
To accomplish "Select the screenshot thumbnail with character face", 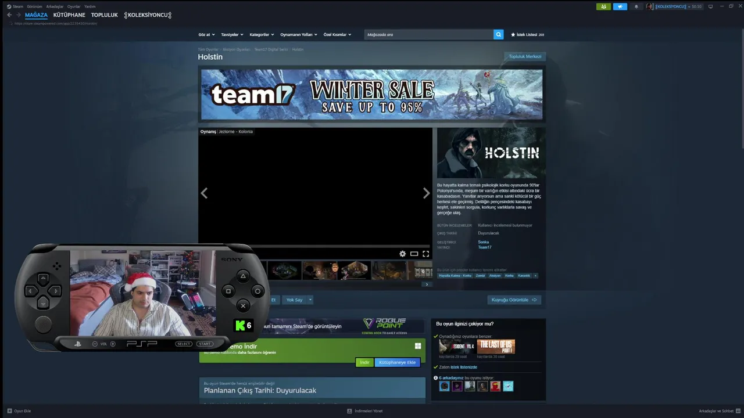I will pos(320,270).
